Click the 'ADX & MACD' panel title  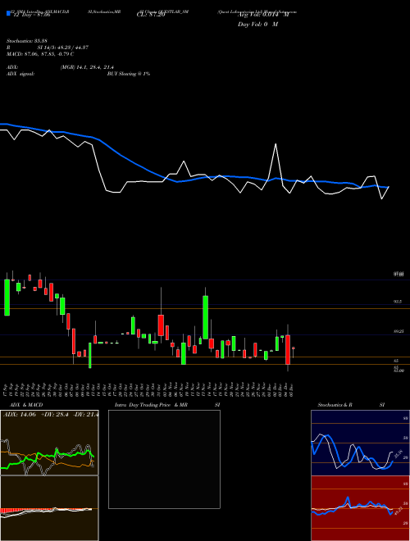(26, 405)
